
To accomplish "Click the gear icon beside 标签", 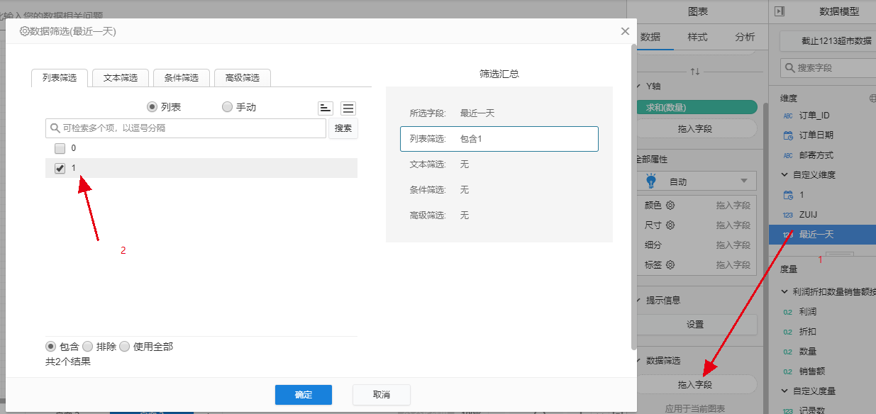I will pyautogui.click(x=670, y=264).
